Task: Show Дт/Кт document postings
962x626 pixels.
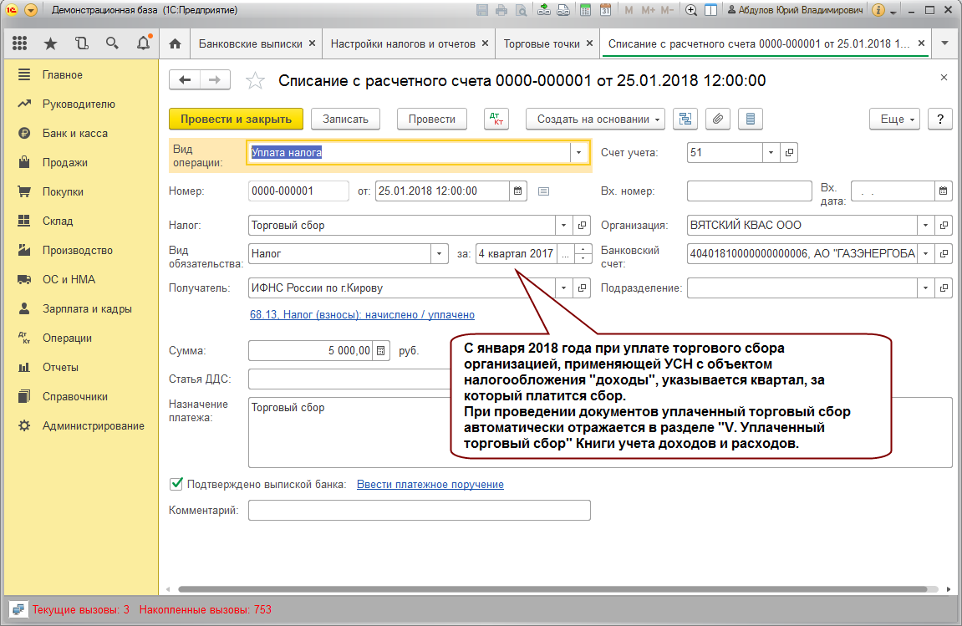Action: pos(496,119)
